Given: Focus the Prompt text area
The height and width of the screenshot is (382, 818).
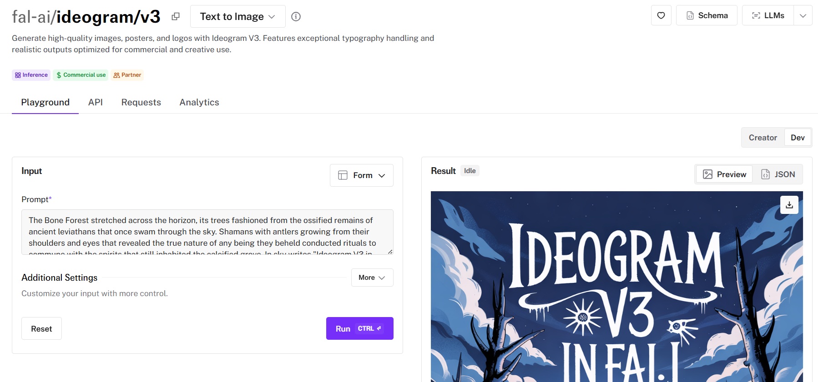Looking at the screenshot, I should [x=207, y=232].
